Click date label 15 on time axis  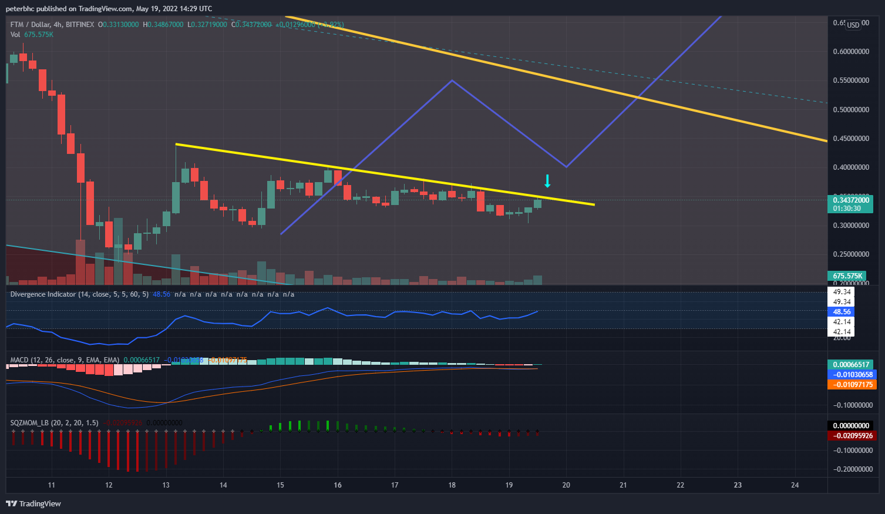coord(280,485)
